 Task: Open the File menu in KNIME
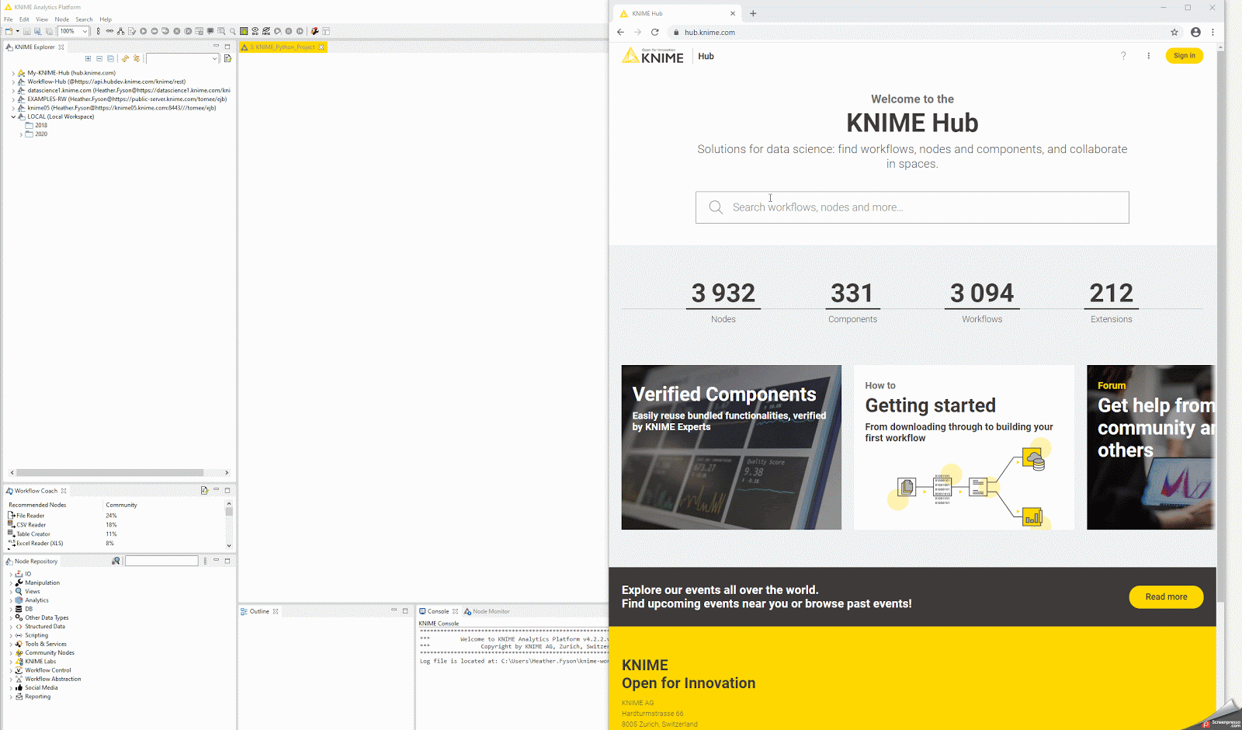(9, 19)
